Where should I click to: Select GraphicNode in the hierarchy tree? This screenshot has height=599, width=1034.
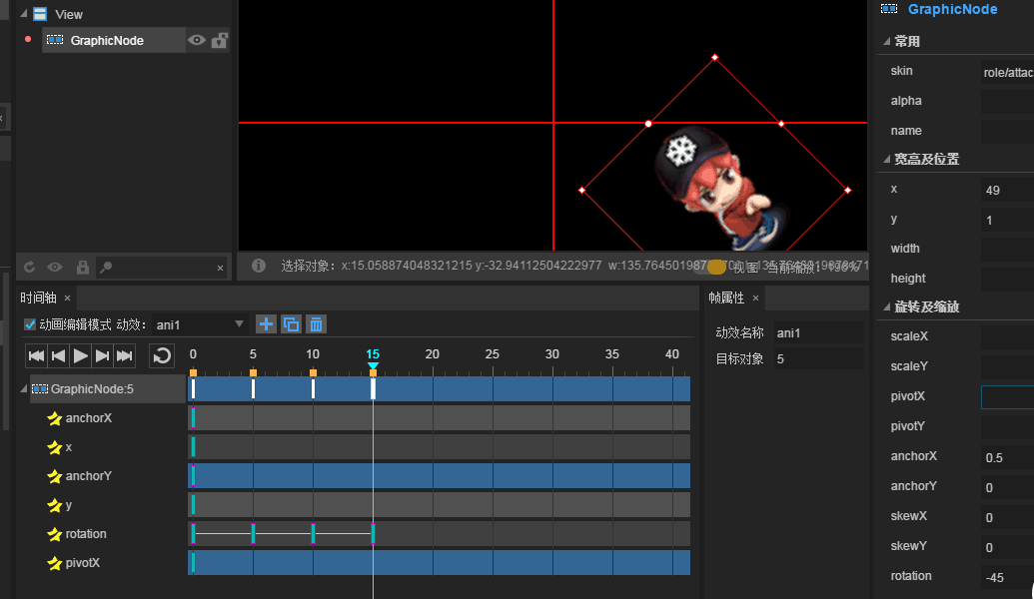click(x=114, y=40)
